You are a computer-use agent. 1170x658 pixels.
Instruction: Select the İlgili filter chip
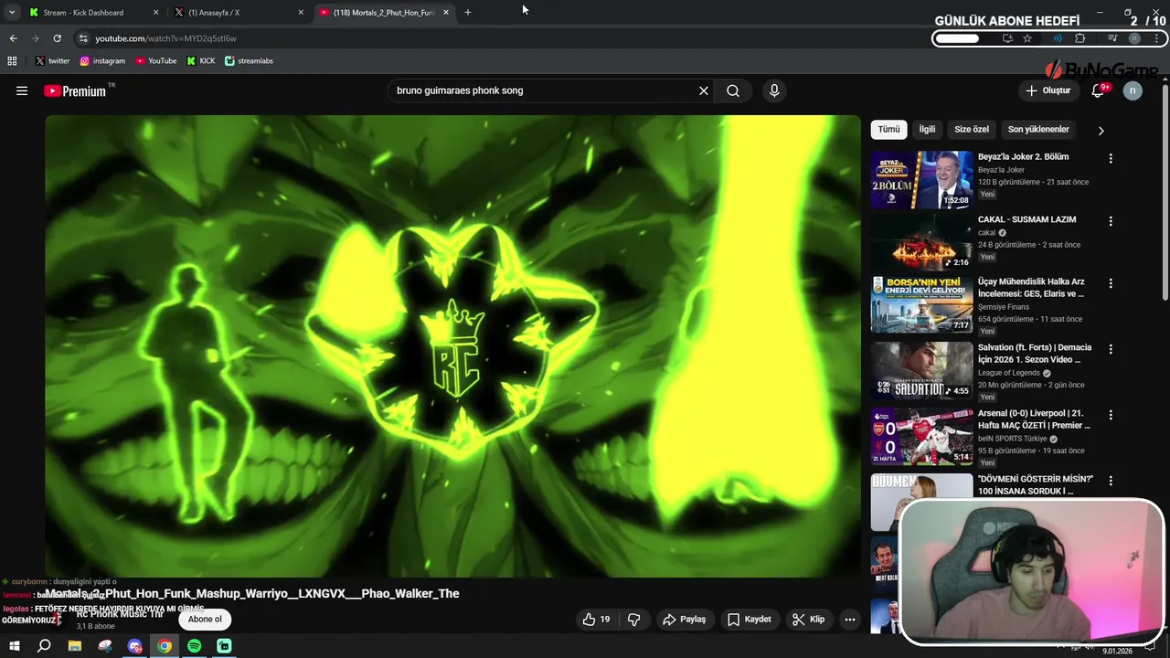[x=927, y=130]
